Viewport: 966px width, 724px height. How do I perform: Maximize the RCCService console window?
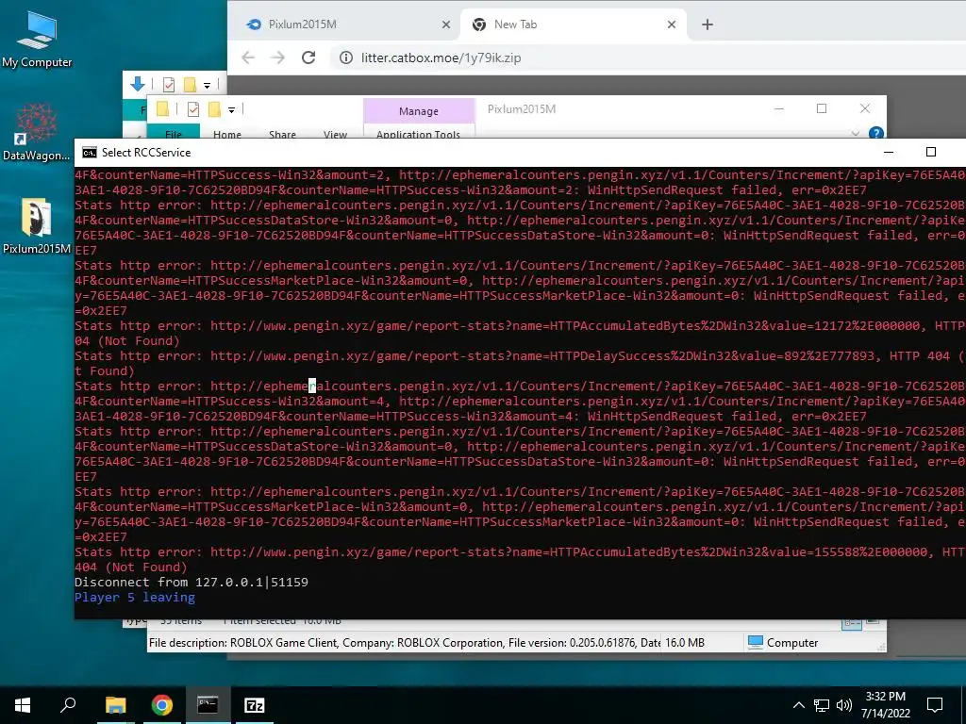pyautogui.click(x=931, y=152)
